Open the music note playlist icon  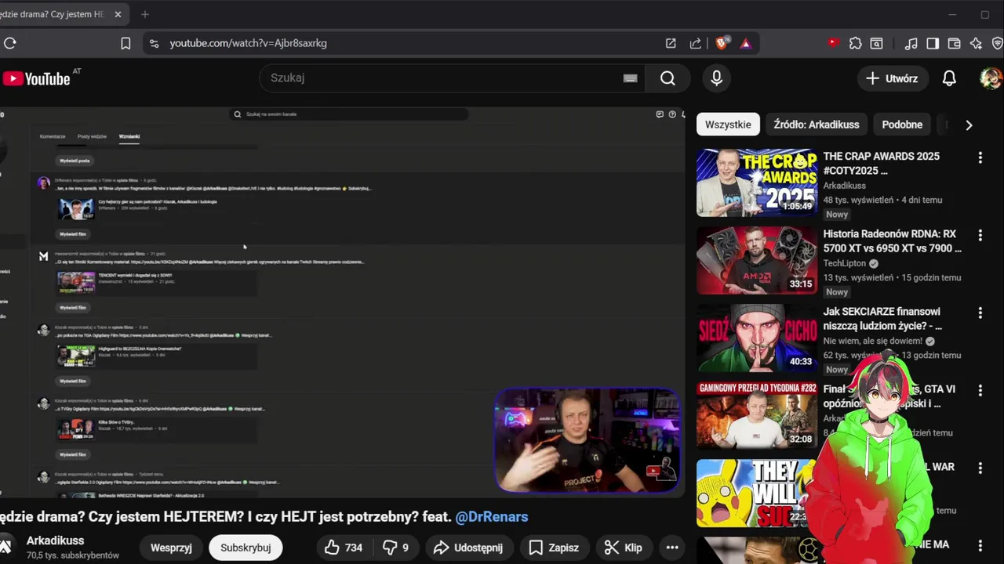point(911,43)
